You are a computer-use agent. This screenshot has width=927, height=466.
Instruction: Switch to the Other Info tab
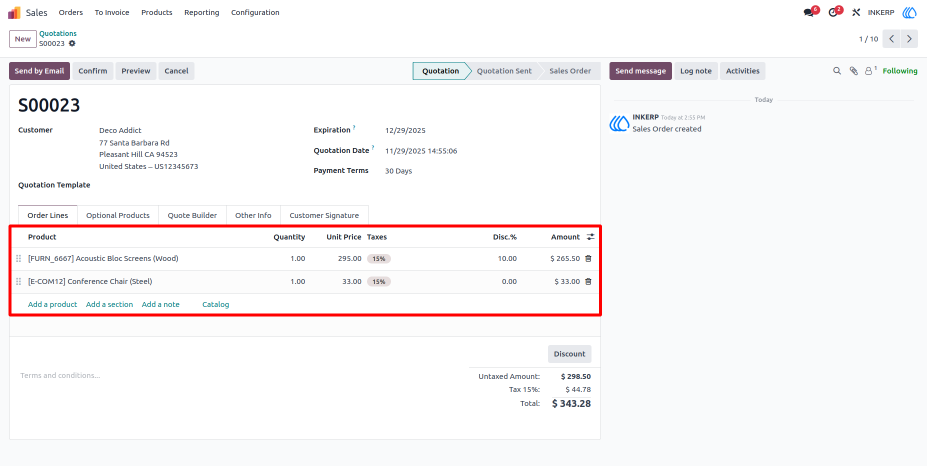253,215
